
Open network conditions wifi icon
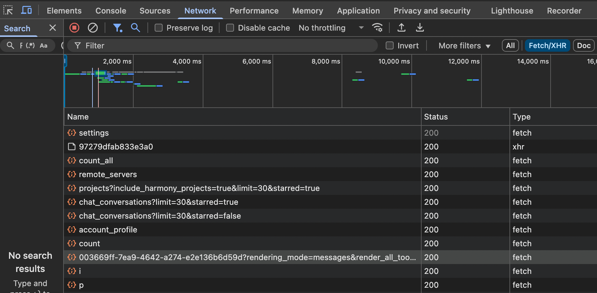click(x=377, y=28)
